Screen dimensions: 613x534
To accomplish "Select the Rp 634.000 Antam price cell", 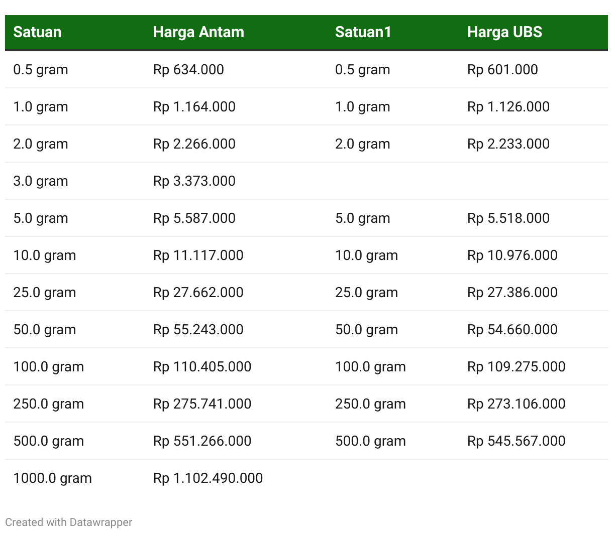I will click(x=188, y=69).
